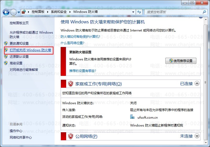This screenshot has width=210, height=147.
Task: Click the Control Panel icon in address bar
Action: point(24,12)
